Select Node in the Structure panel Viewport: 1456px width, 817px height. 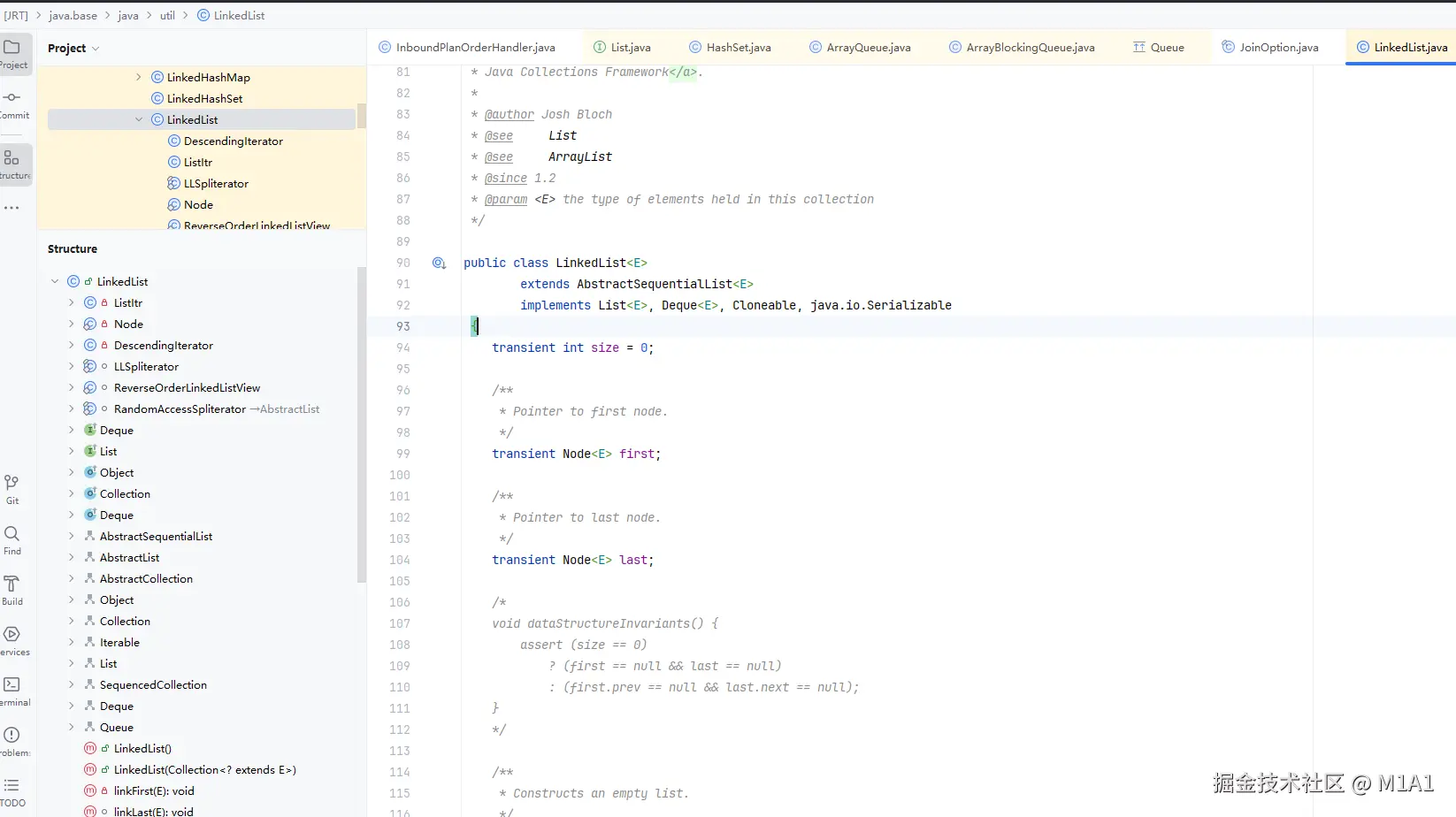pyautogui.click(x=128, y=324)
